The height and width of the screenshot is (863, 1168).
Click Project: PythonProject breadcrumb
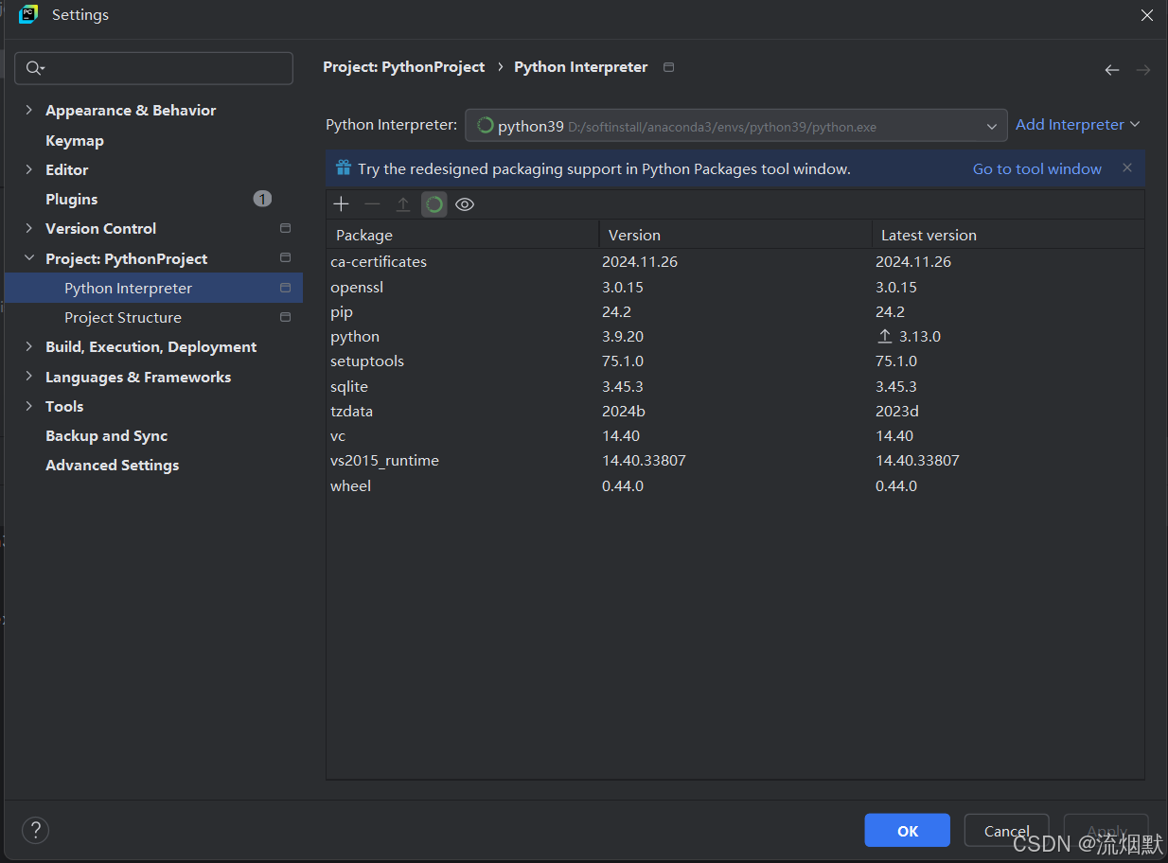click(404, 67)
